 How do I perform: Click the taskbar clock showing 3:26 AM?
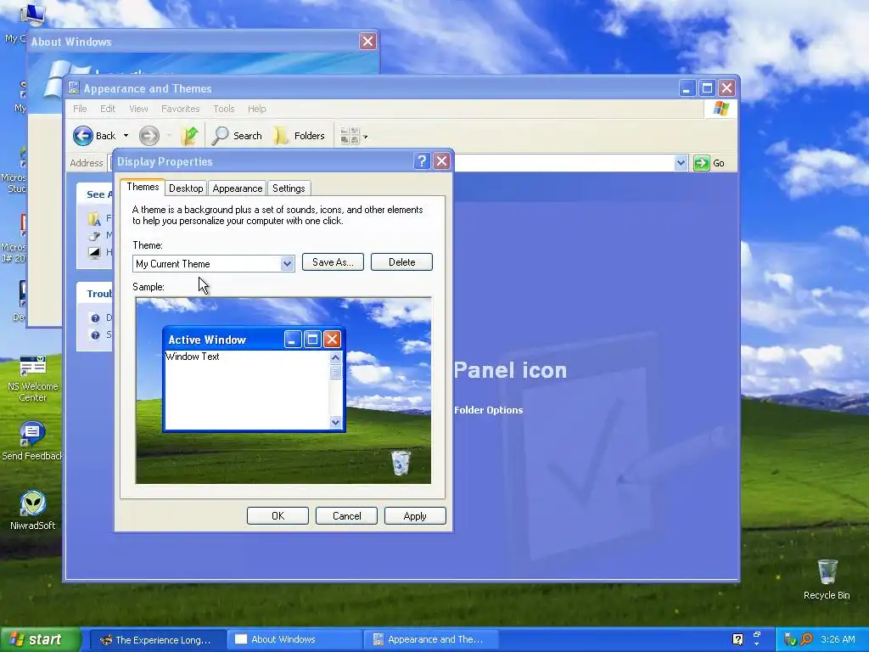(838, 639)
